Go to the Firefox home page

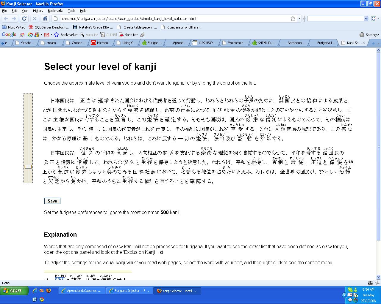click(45, 18)
